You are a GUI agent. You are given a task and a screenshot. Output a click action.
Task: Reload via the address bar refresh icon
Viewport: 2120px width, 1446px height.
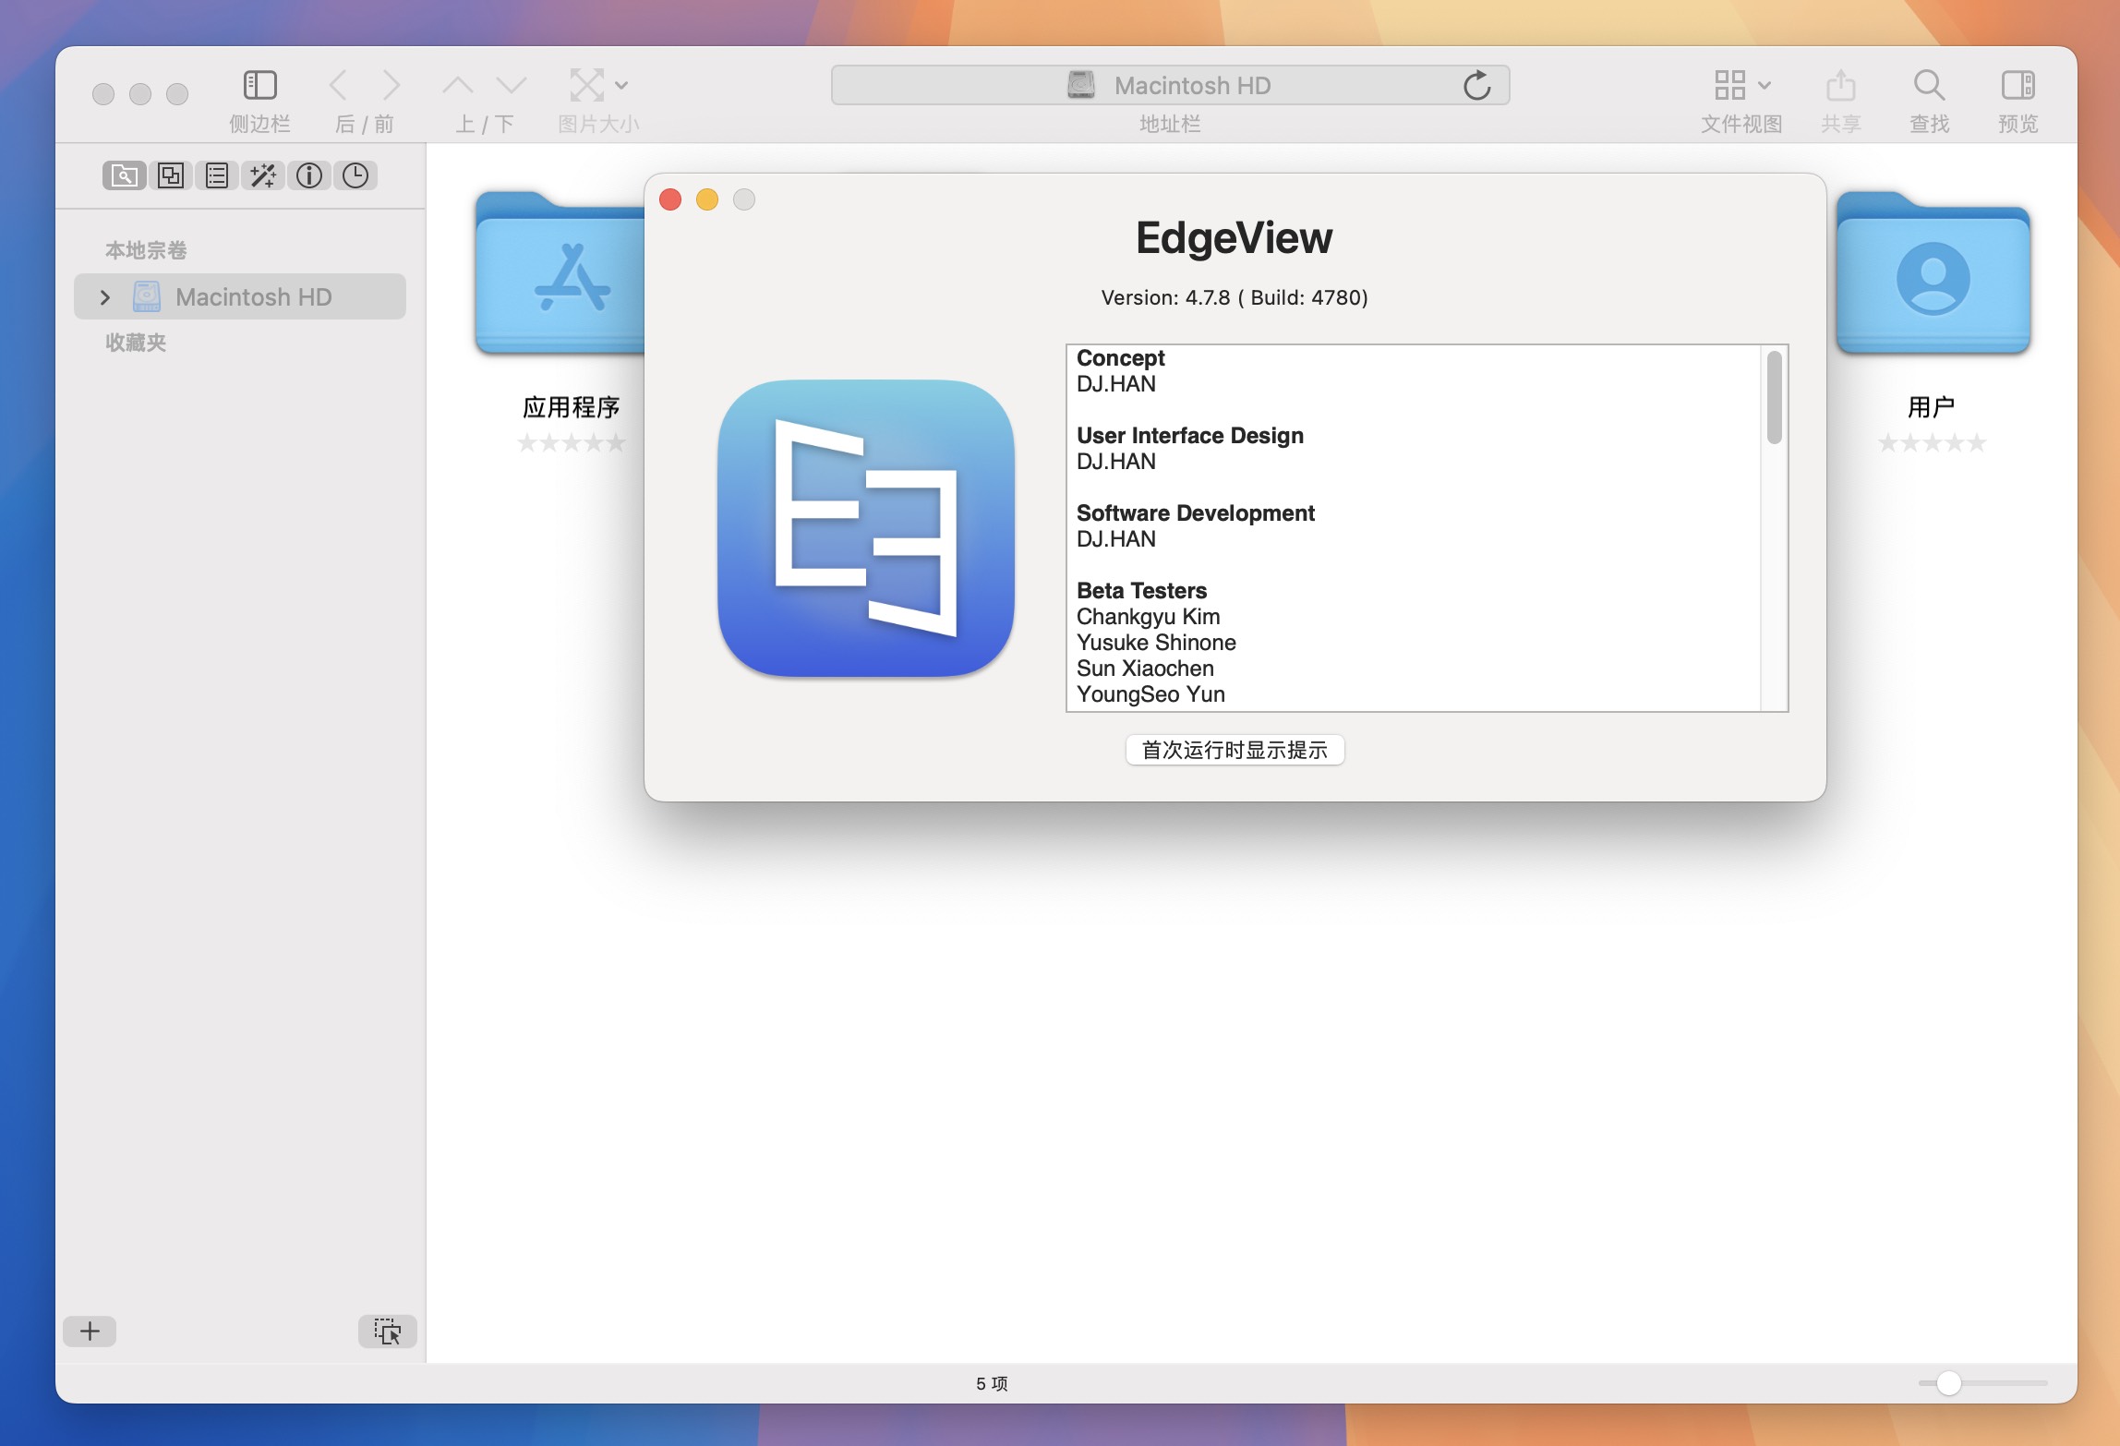pyautogui.click(x=1477, y=85)
